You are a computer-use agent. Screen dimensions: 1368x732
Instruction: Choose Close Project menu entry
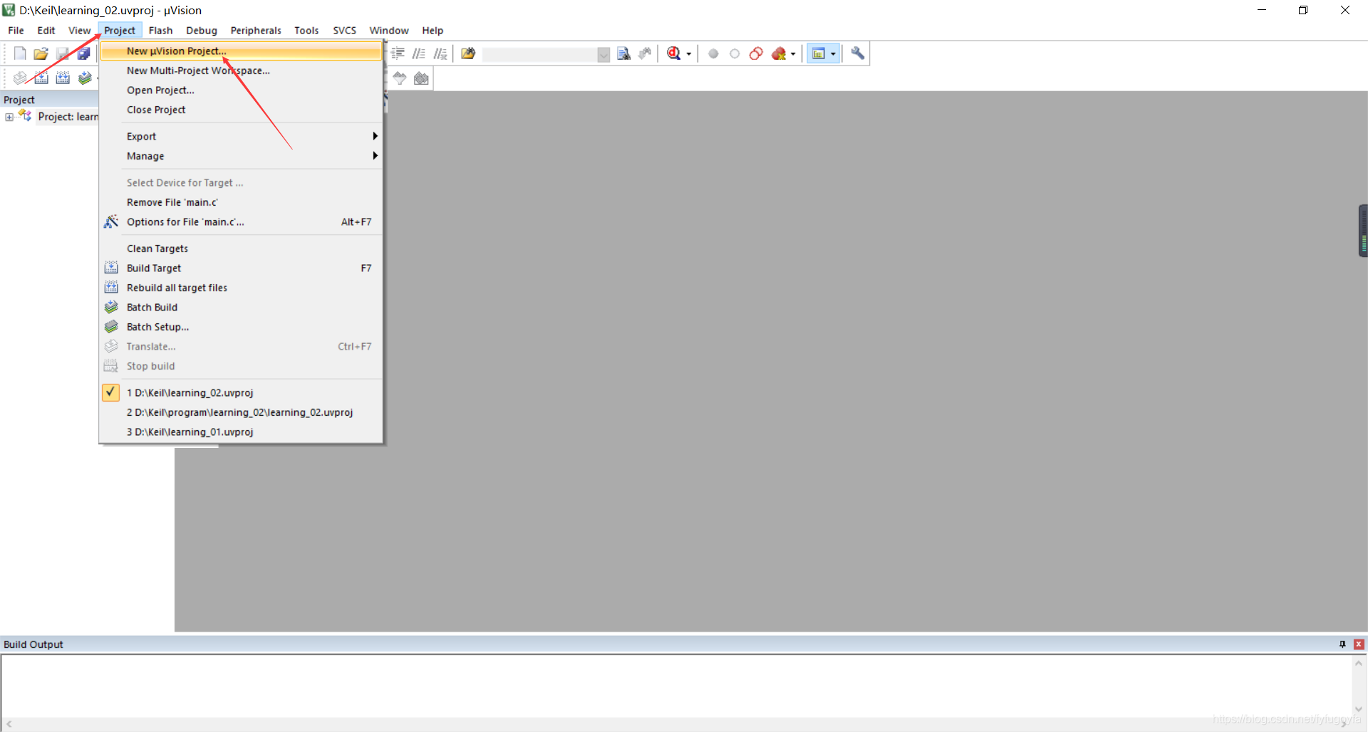click(241, 110)
